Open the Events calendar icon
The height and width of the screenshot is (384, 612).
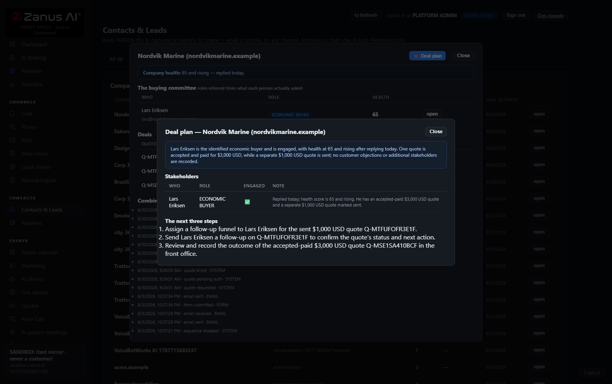click(13, 252)
